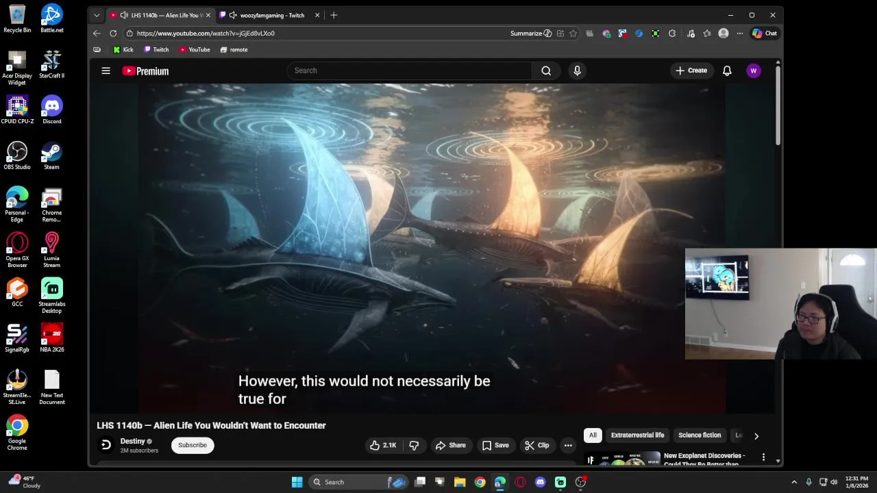
Task: Open the taskbar volume speaker icon
Action: click(x=834, y=482)
